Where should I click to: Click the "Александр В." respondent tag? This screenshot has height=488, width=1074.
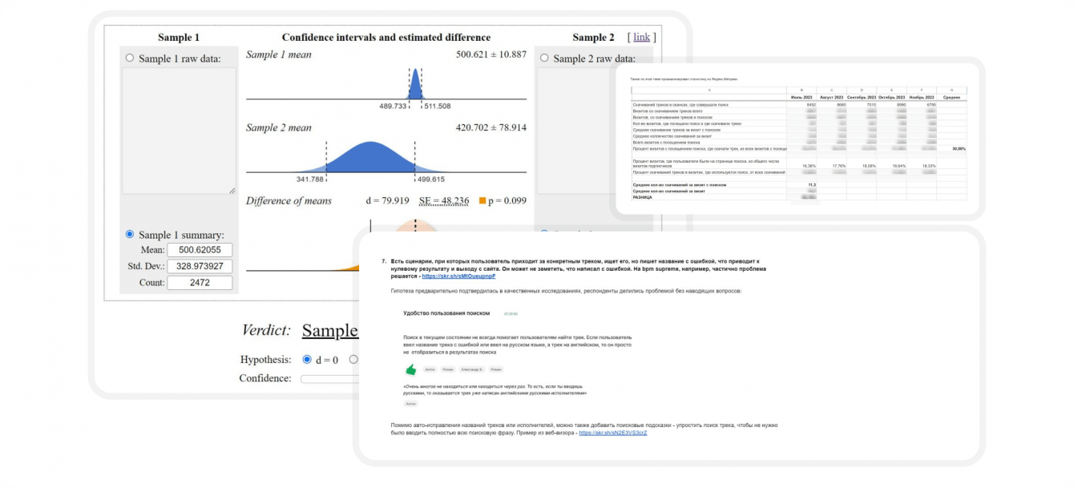coord(471,369)
